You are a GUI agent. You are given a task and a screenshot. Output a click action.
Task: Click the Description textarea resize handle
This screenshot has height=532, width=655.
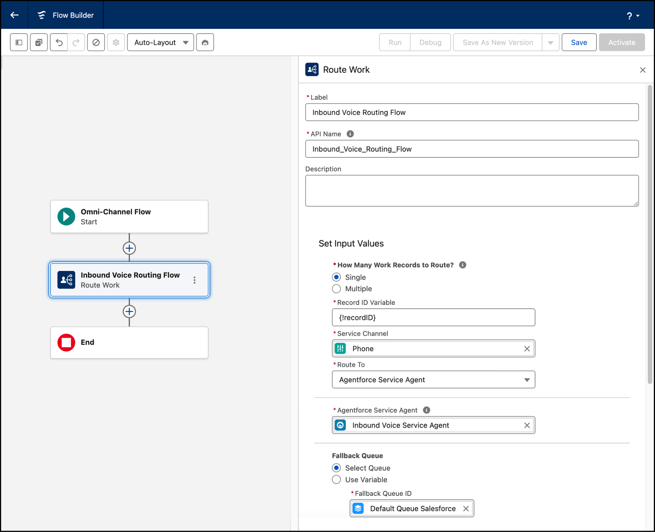(x=636, y=203)
